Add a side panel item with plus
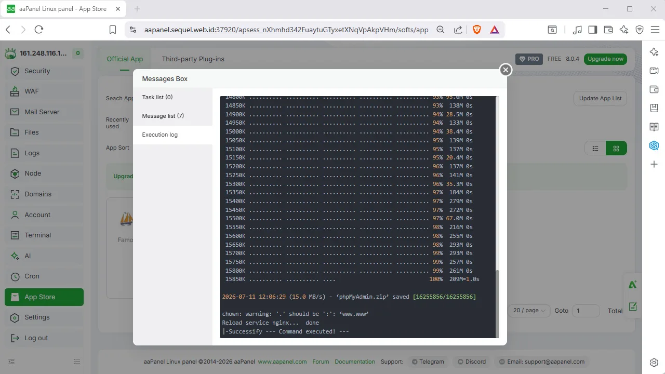 click(654, 164)
